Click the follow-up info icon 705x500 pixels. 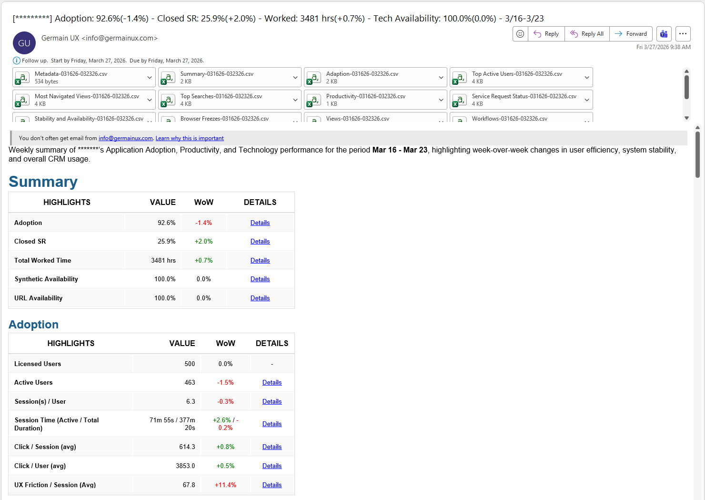tap(16, 61)
